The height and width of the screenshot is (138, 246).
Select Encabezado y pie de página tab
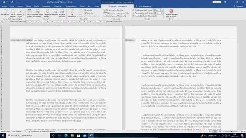coord(117,6)
